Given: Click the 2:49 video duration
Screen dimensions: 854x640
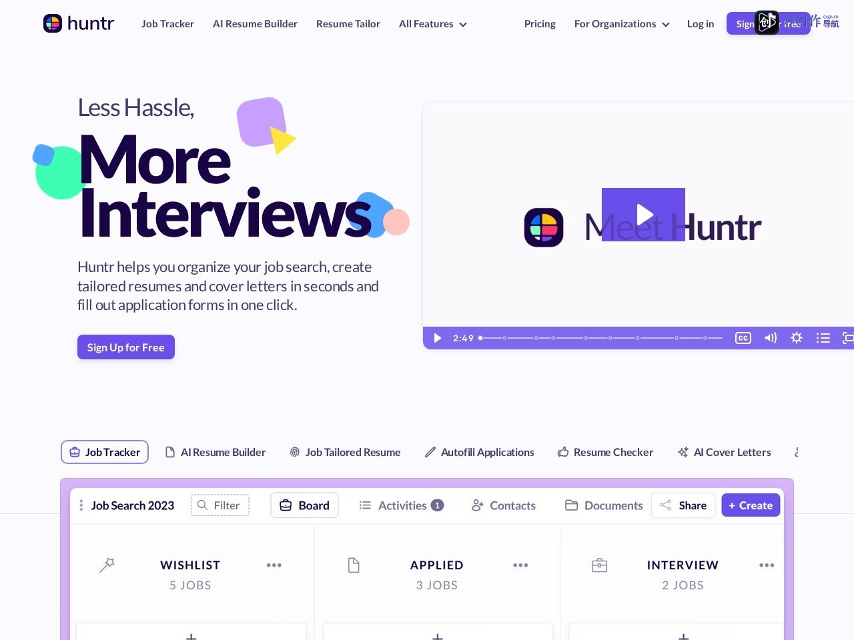Looking at the screenshot, I should 463,338.
